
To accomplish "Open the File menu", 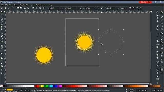I will pyautogui.click(x=2, y=5).
